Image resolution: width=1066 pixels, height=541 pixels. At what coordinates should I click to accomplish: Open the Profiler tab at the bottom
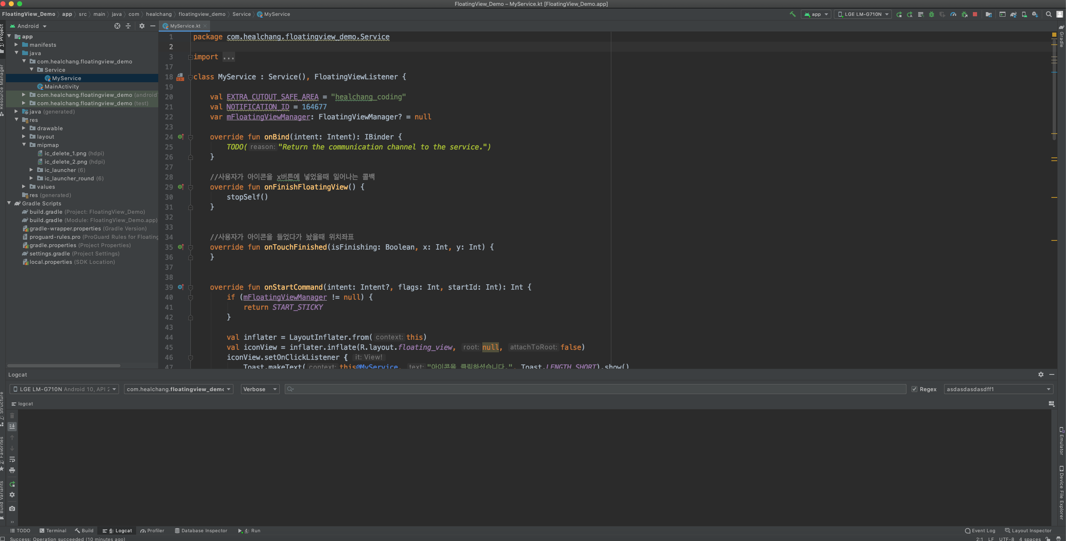coord(152,531)
